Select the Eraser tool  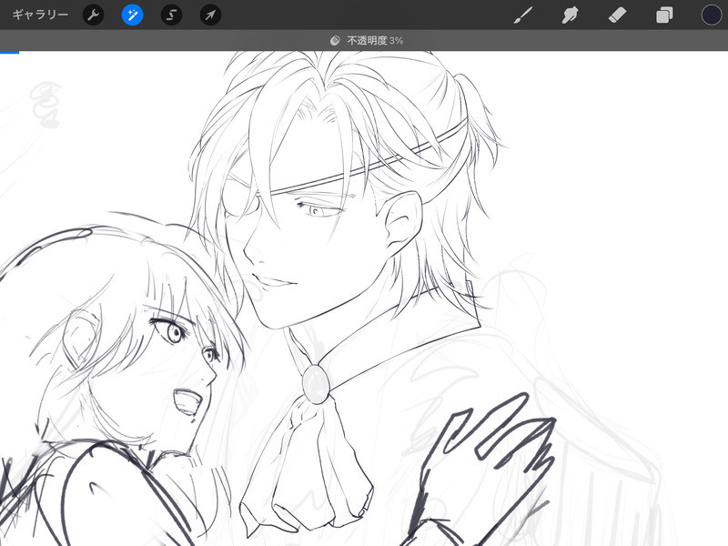(617, 15)
